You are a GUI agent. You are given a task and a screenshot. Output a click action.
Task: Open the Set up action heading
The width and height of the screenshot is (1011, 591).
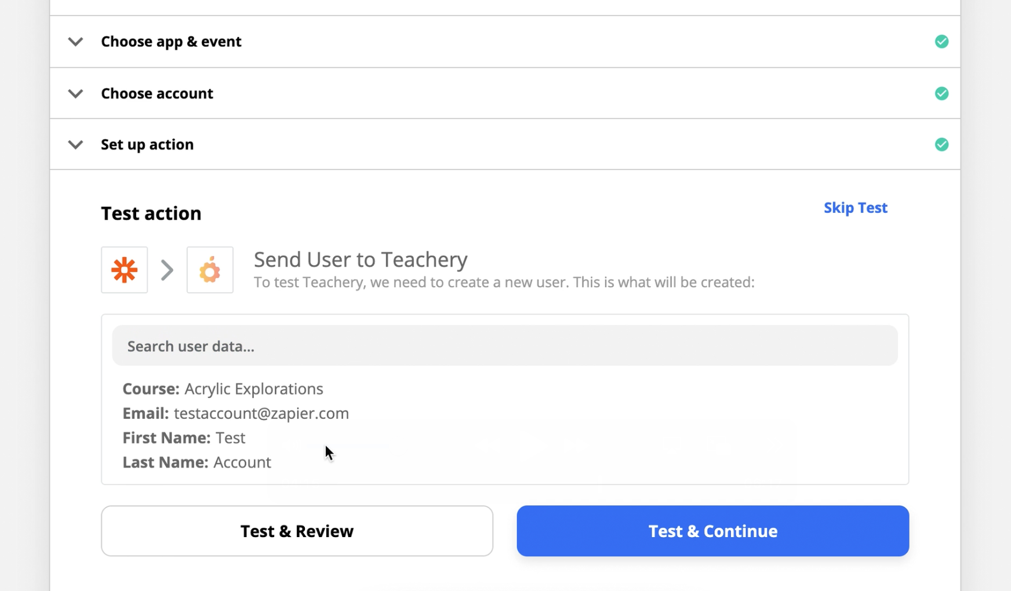point(147,144)
